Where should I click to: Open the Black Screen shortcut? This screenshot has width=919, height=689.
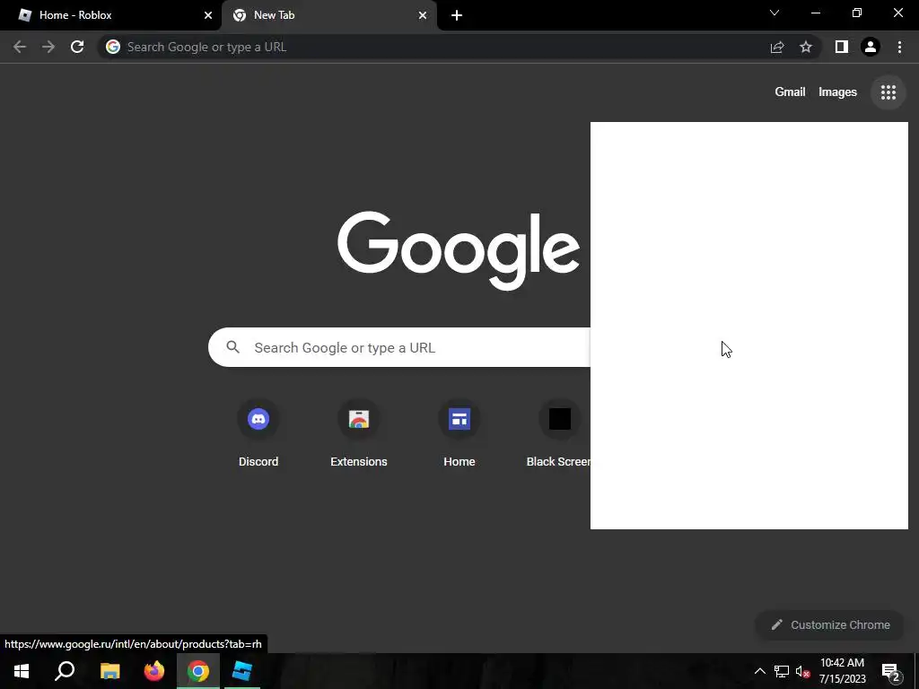558,434
